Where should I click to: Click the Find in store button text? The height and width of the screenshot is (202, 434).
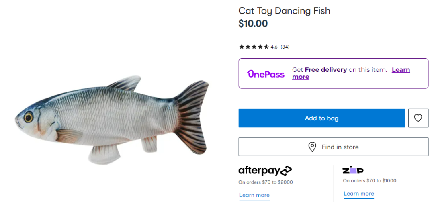pyautogui.click(x=340, y=147)
